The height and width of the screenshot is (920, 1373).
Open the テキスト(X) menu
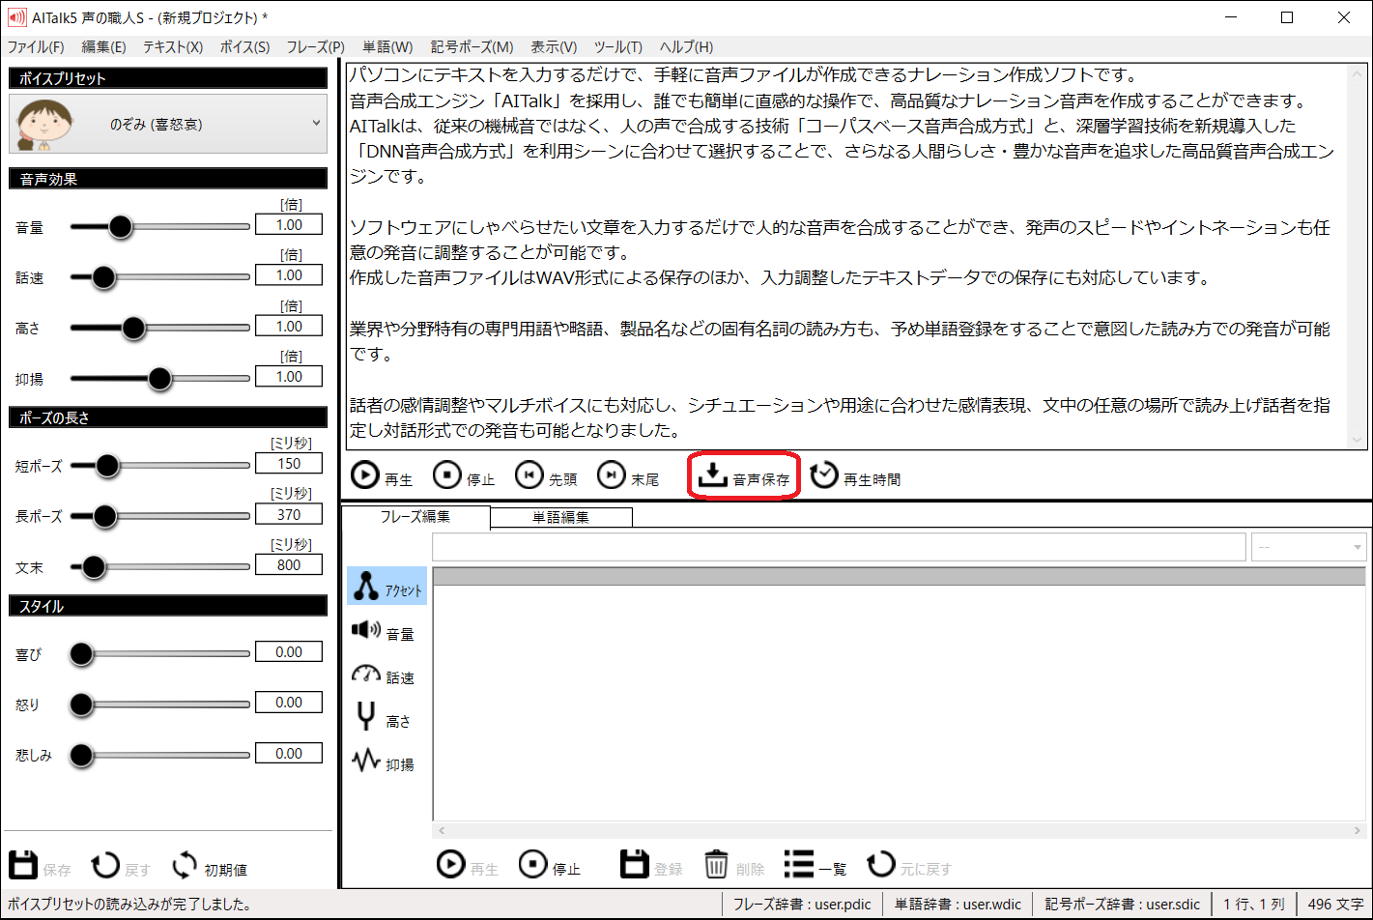coord(173,46)
